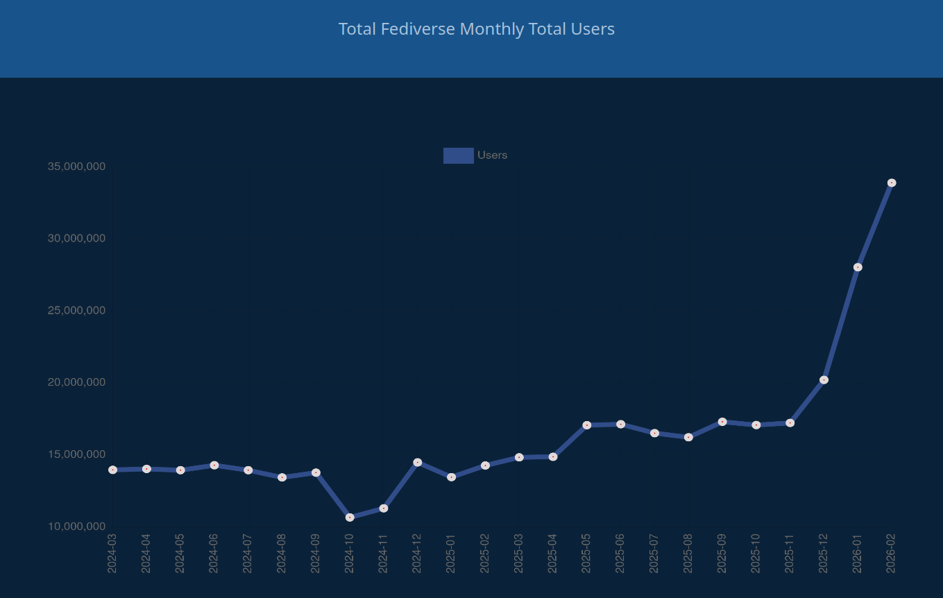Screen dimensions: 943x598
Task: Click the 35,000,000 y-axis label
Action: [76, 166]
